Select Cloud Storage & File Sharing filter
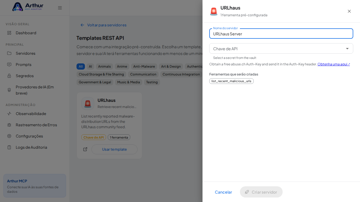Screen dimensions: 360x202 (101, 74)
